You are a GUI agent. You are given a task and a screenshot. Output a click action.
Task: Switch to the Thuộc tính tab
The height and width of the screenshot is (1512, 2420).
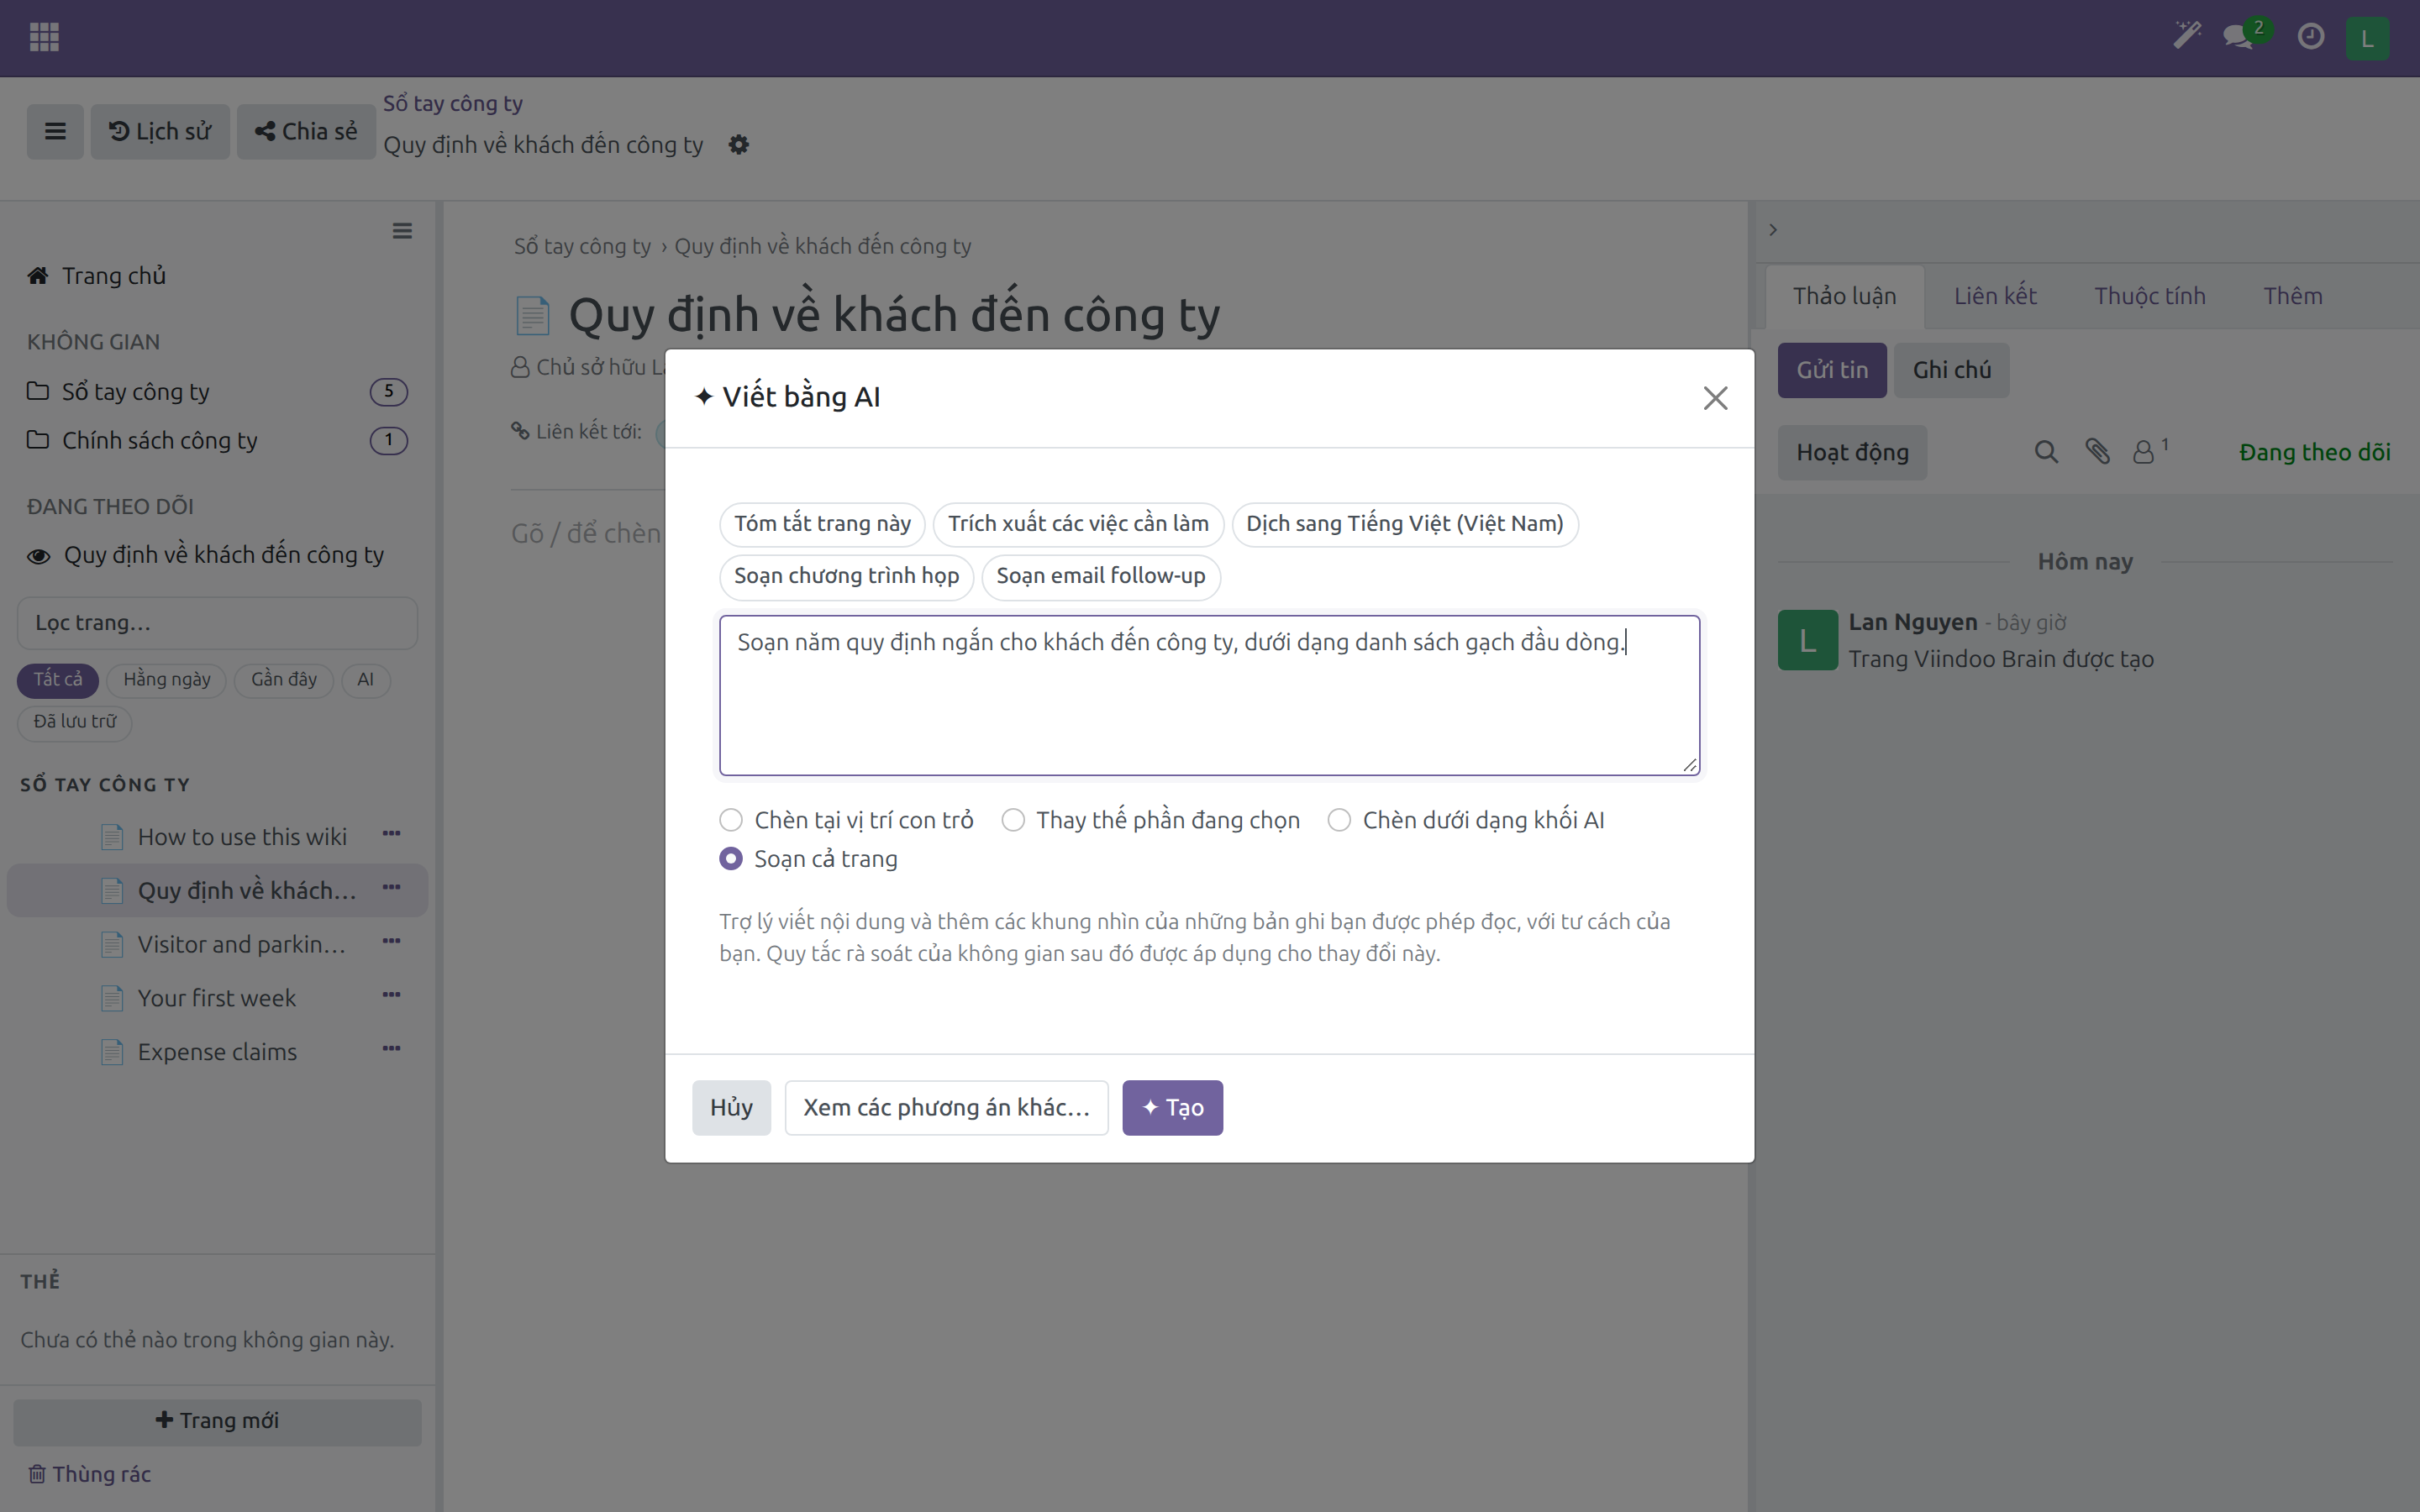click(x=2150, y=296)
